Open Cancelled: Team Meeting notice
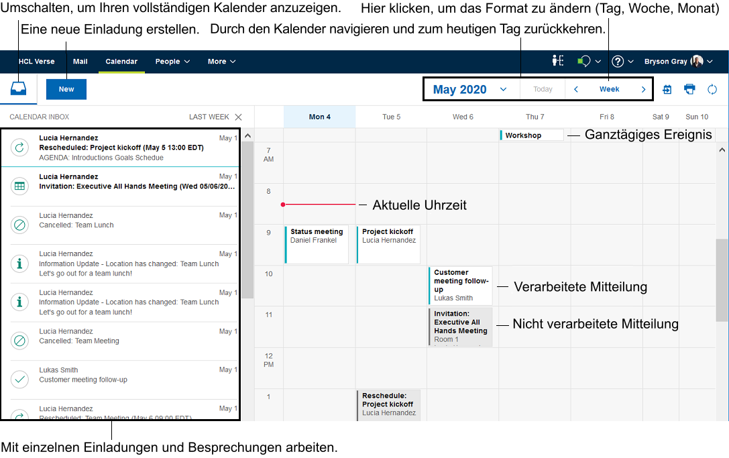Image resolution: width=729 pixels, height=458 pixels. pyautogui.click(x=121, y=341)
